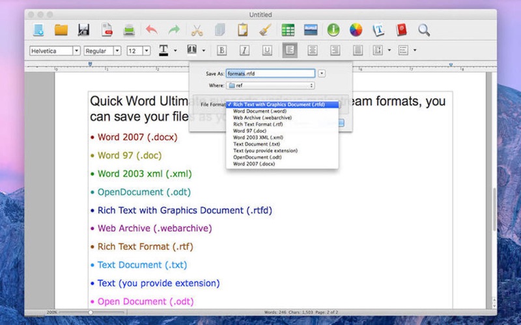Image resolution: width=521 pixels, height=325 pixels.
Task: Choose OpenDocument (.odt) format in menu
Action: click(x=283, y=157)
